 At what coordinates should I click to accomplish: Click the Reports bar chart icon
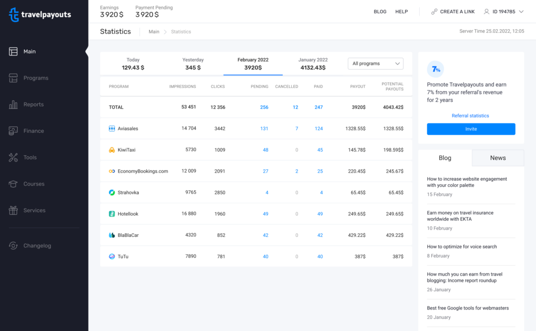click(x=14, y=105)
